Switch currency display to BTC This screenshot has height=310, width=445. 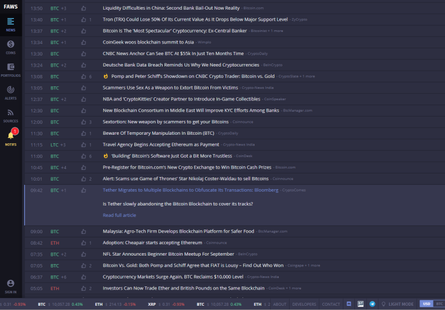(x=439, y=304)
